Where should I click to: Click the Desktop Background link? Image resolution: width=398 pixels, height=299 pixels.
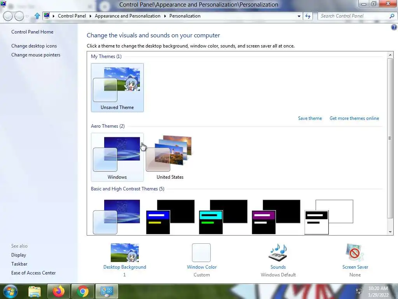[125, 267]
